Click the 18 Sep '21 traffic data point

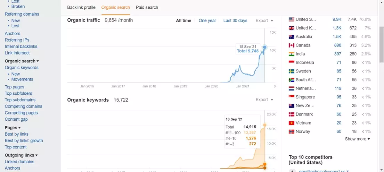(265, 47)
